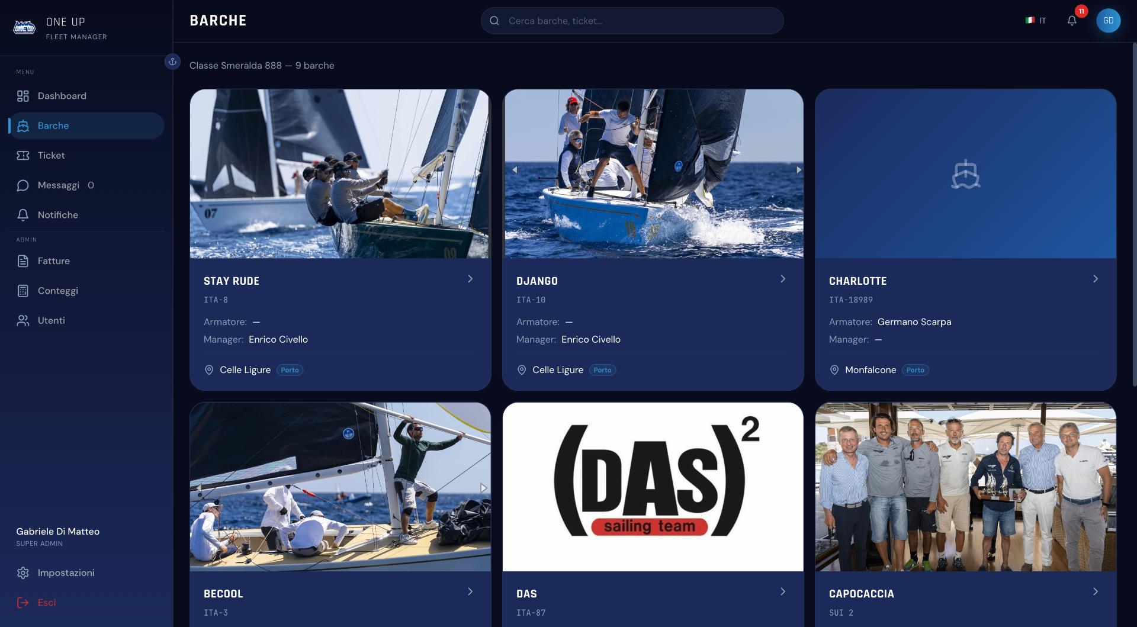Show previous photo on Becool card
1137x627 pixels.
[x=199, y=488]
